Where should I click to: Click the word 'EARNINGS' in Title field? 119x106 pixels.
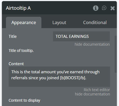[79, 37]
